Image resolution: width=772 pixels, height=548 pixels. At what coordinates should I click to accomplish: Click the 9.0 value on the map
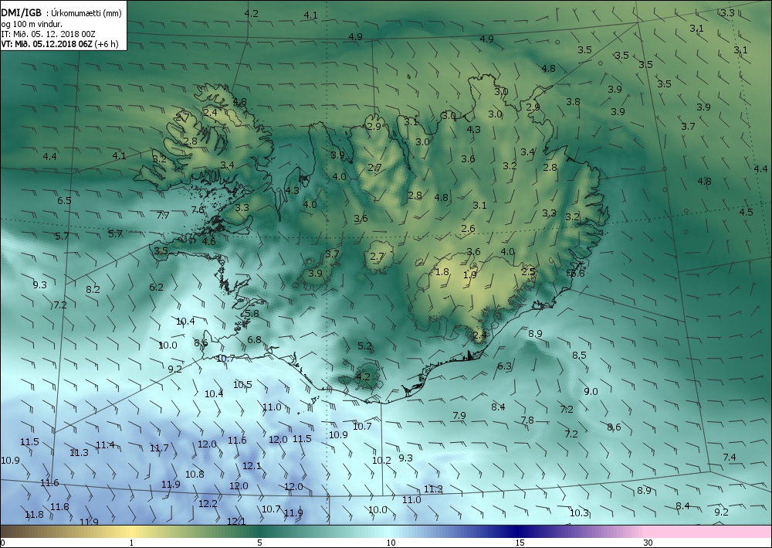(591, 391)
